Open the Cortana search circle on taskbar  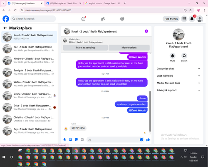point(12,157)
